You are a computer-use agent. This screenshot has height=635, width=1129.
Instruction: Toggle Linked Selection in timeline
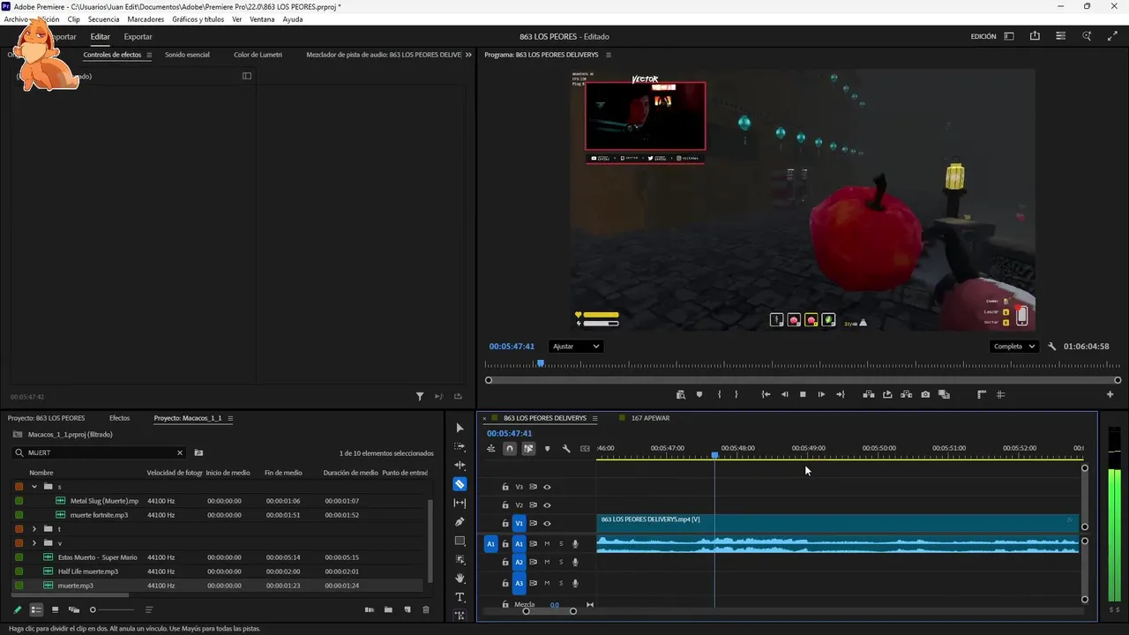(528, 448)
